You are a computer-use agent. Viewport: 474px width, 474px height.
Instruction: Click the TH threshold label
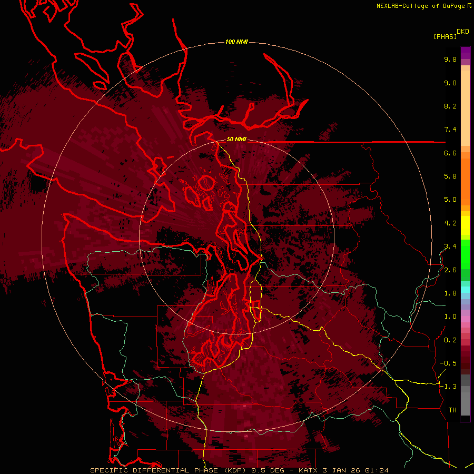click(452, 410)
